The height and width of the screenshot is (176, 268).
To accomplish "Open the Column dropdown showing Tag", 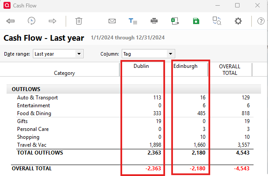I will coord(148,54).
